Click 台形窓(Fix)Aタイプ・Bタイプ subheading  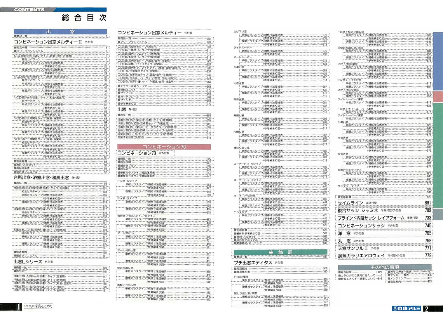click(136, 216)
